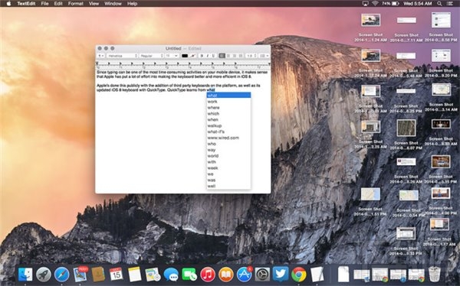
Task: Click the Untitled document title
Action: tap(173, 48)
